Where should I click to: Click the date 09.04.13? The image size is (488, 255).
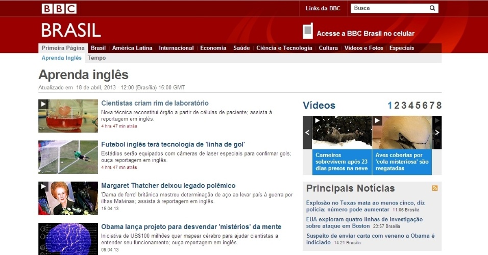click(x=110, y=250)
